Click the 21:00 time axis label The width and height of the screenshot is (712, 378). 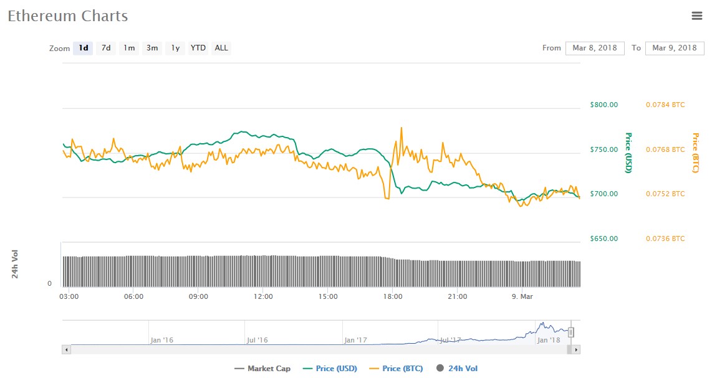click(x=457, y=296)
